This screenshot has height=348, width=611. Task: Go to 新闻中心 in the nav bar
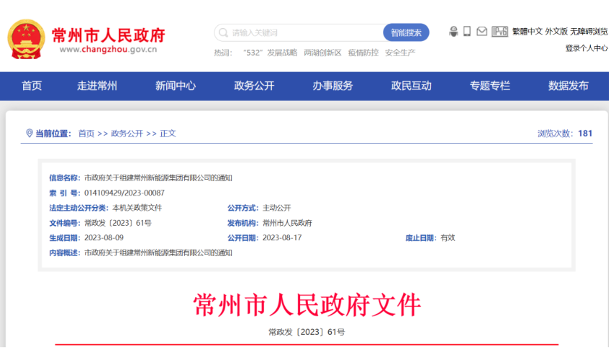pyautogui.click(x=176, y=86)
